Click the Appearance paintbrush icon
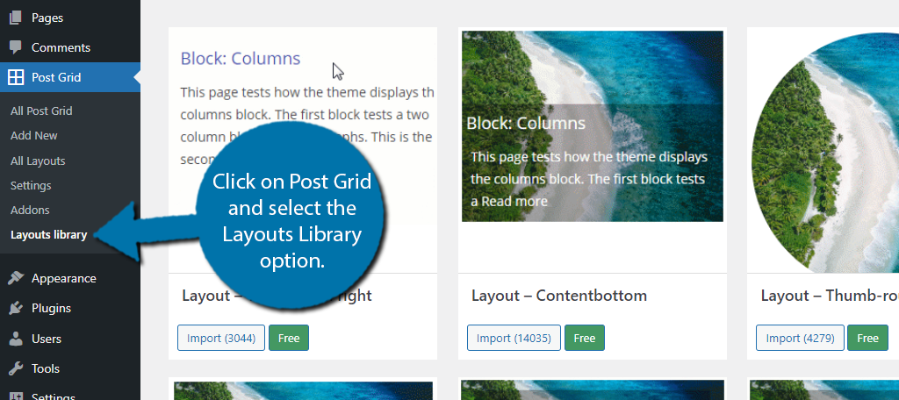The image size is (899, 400). (x=16, y=279)
